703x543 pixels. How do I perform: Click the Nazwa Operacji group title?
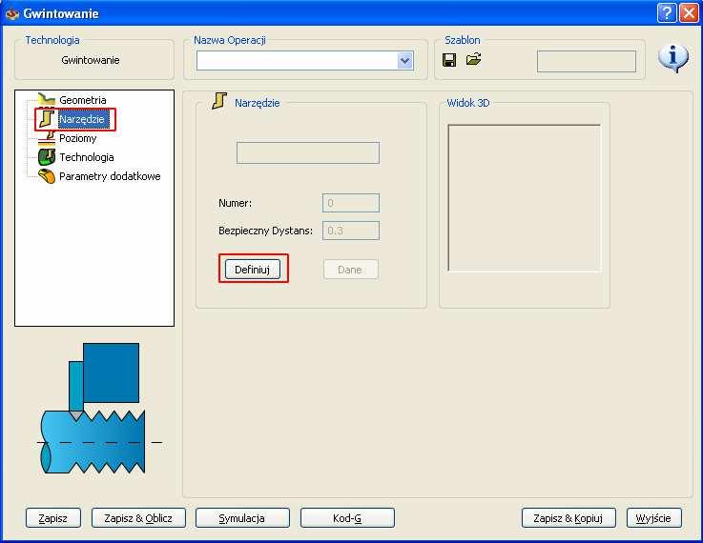tap(230, 40)
